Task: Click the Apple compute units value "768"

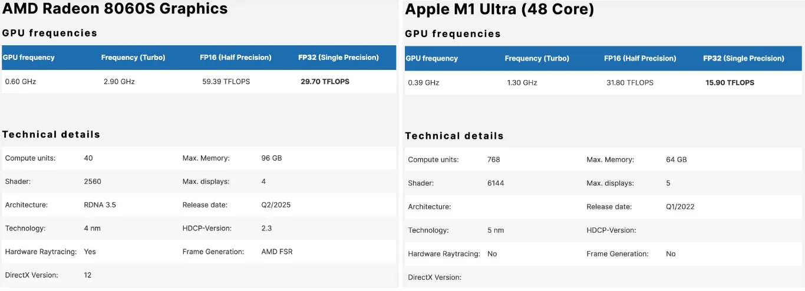Action: (494, 160)
